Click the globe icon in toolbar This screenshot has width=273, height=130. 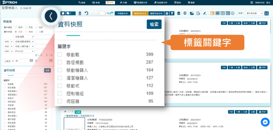[x=185, y=13]
